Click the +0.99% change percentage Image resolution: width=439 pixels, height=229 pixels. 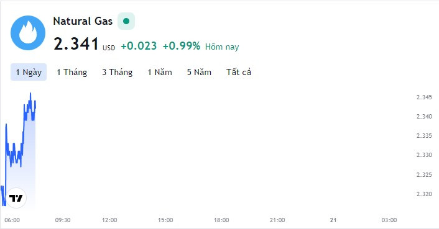coord(182,46)
